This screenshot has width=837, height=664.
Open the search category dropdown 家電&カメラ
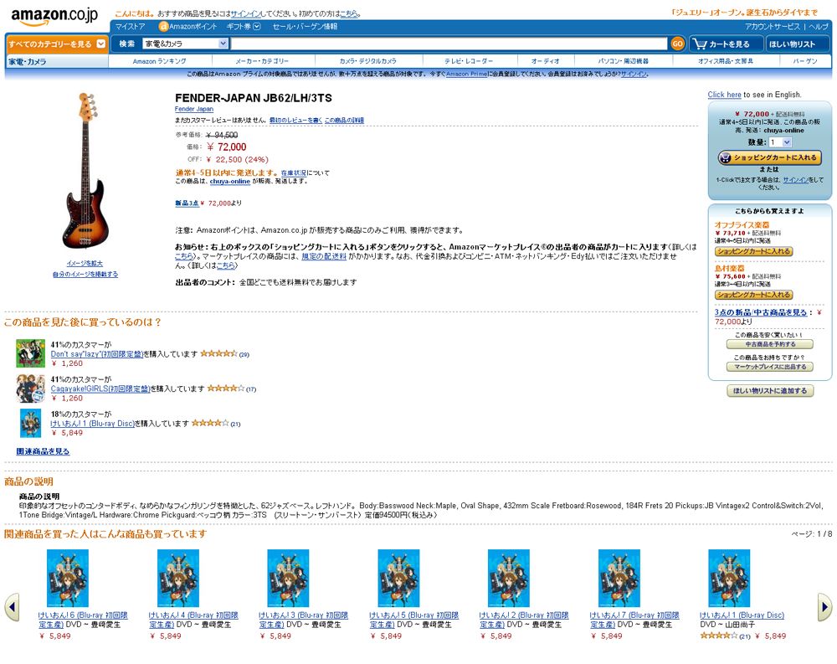pos(186,44)
